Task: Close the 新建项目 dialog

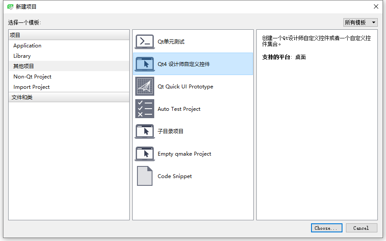Action: (x=376, y=6)
